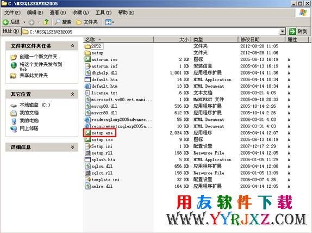Screen dimensions: 312x233
Task: Toggle the Folders pane toolbar button
Action: coord(87,22)
